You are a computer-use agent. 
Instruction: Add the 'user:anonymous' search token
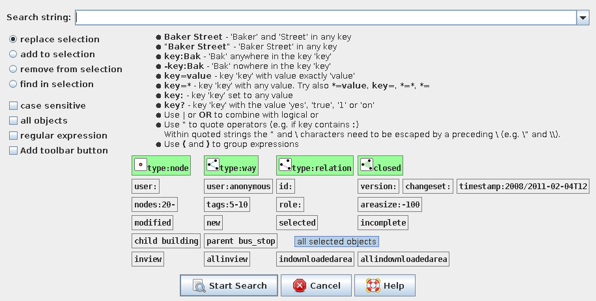tap(238, 187)
